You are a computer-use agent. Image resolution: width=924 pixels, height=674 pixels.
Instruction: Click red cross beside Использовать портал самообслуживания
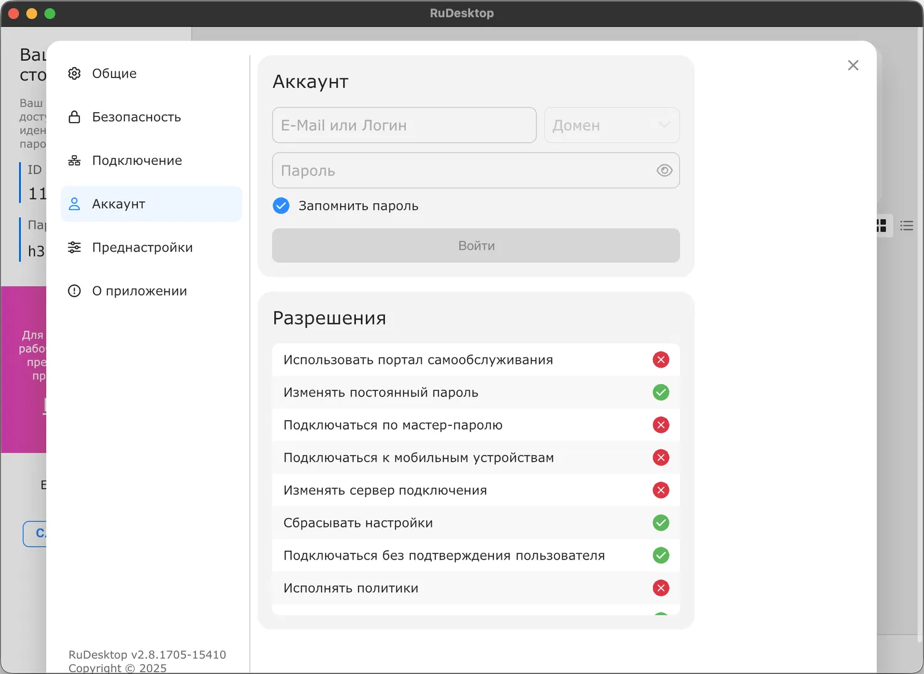[x=661, y=360]
